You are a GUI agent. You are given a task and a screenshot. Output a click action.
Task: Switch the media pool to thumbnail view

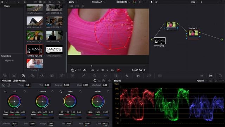tap(40, 2)
